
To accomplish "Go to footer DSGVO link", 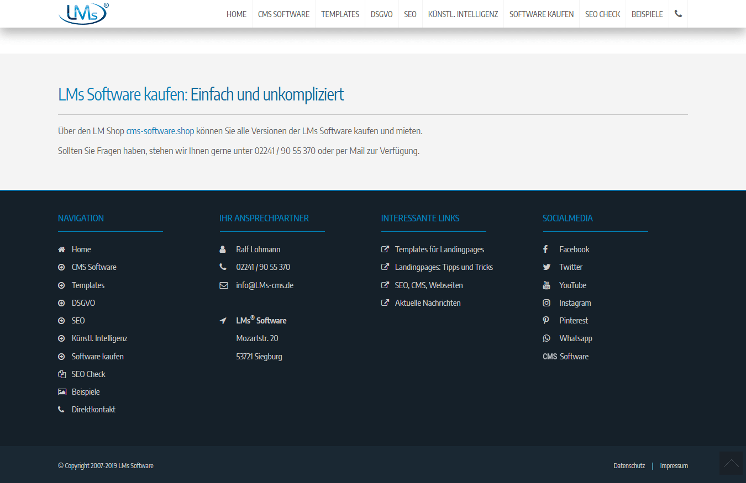I will 83,303.
